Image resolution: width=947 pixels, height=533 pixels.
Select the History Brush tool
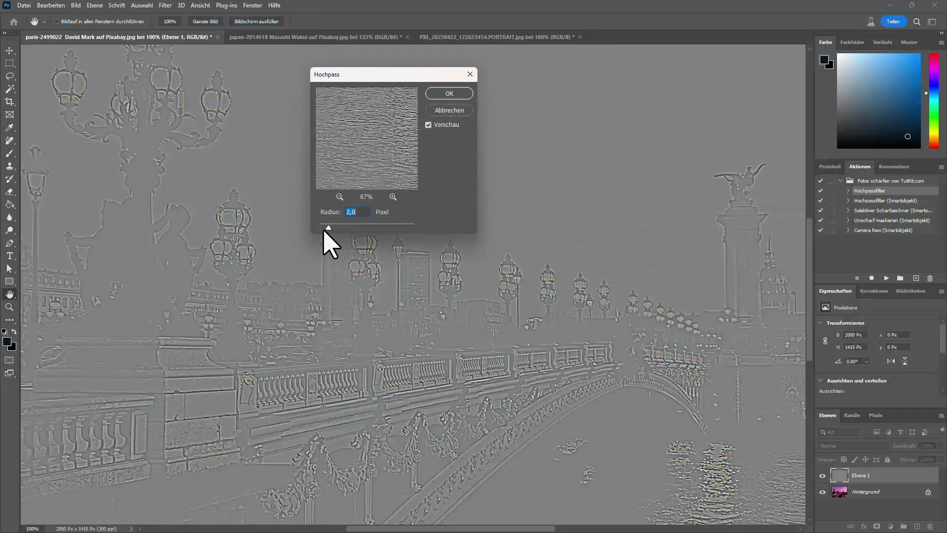point(9,179)
